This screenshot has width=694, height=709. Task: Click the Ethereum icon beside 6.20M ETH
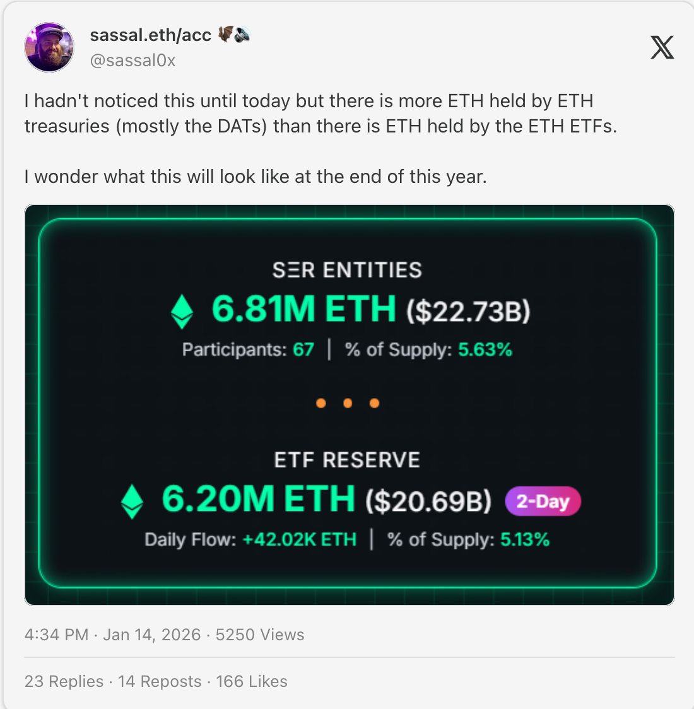click(x=132, y=501)
